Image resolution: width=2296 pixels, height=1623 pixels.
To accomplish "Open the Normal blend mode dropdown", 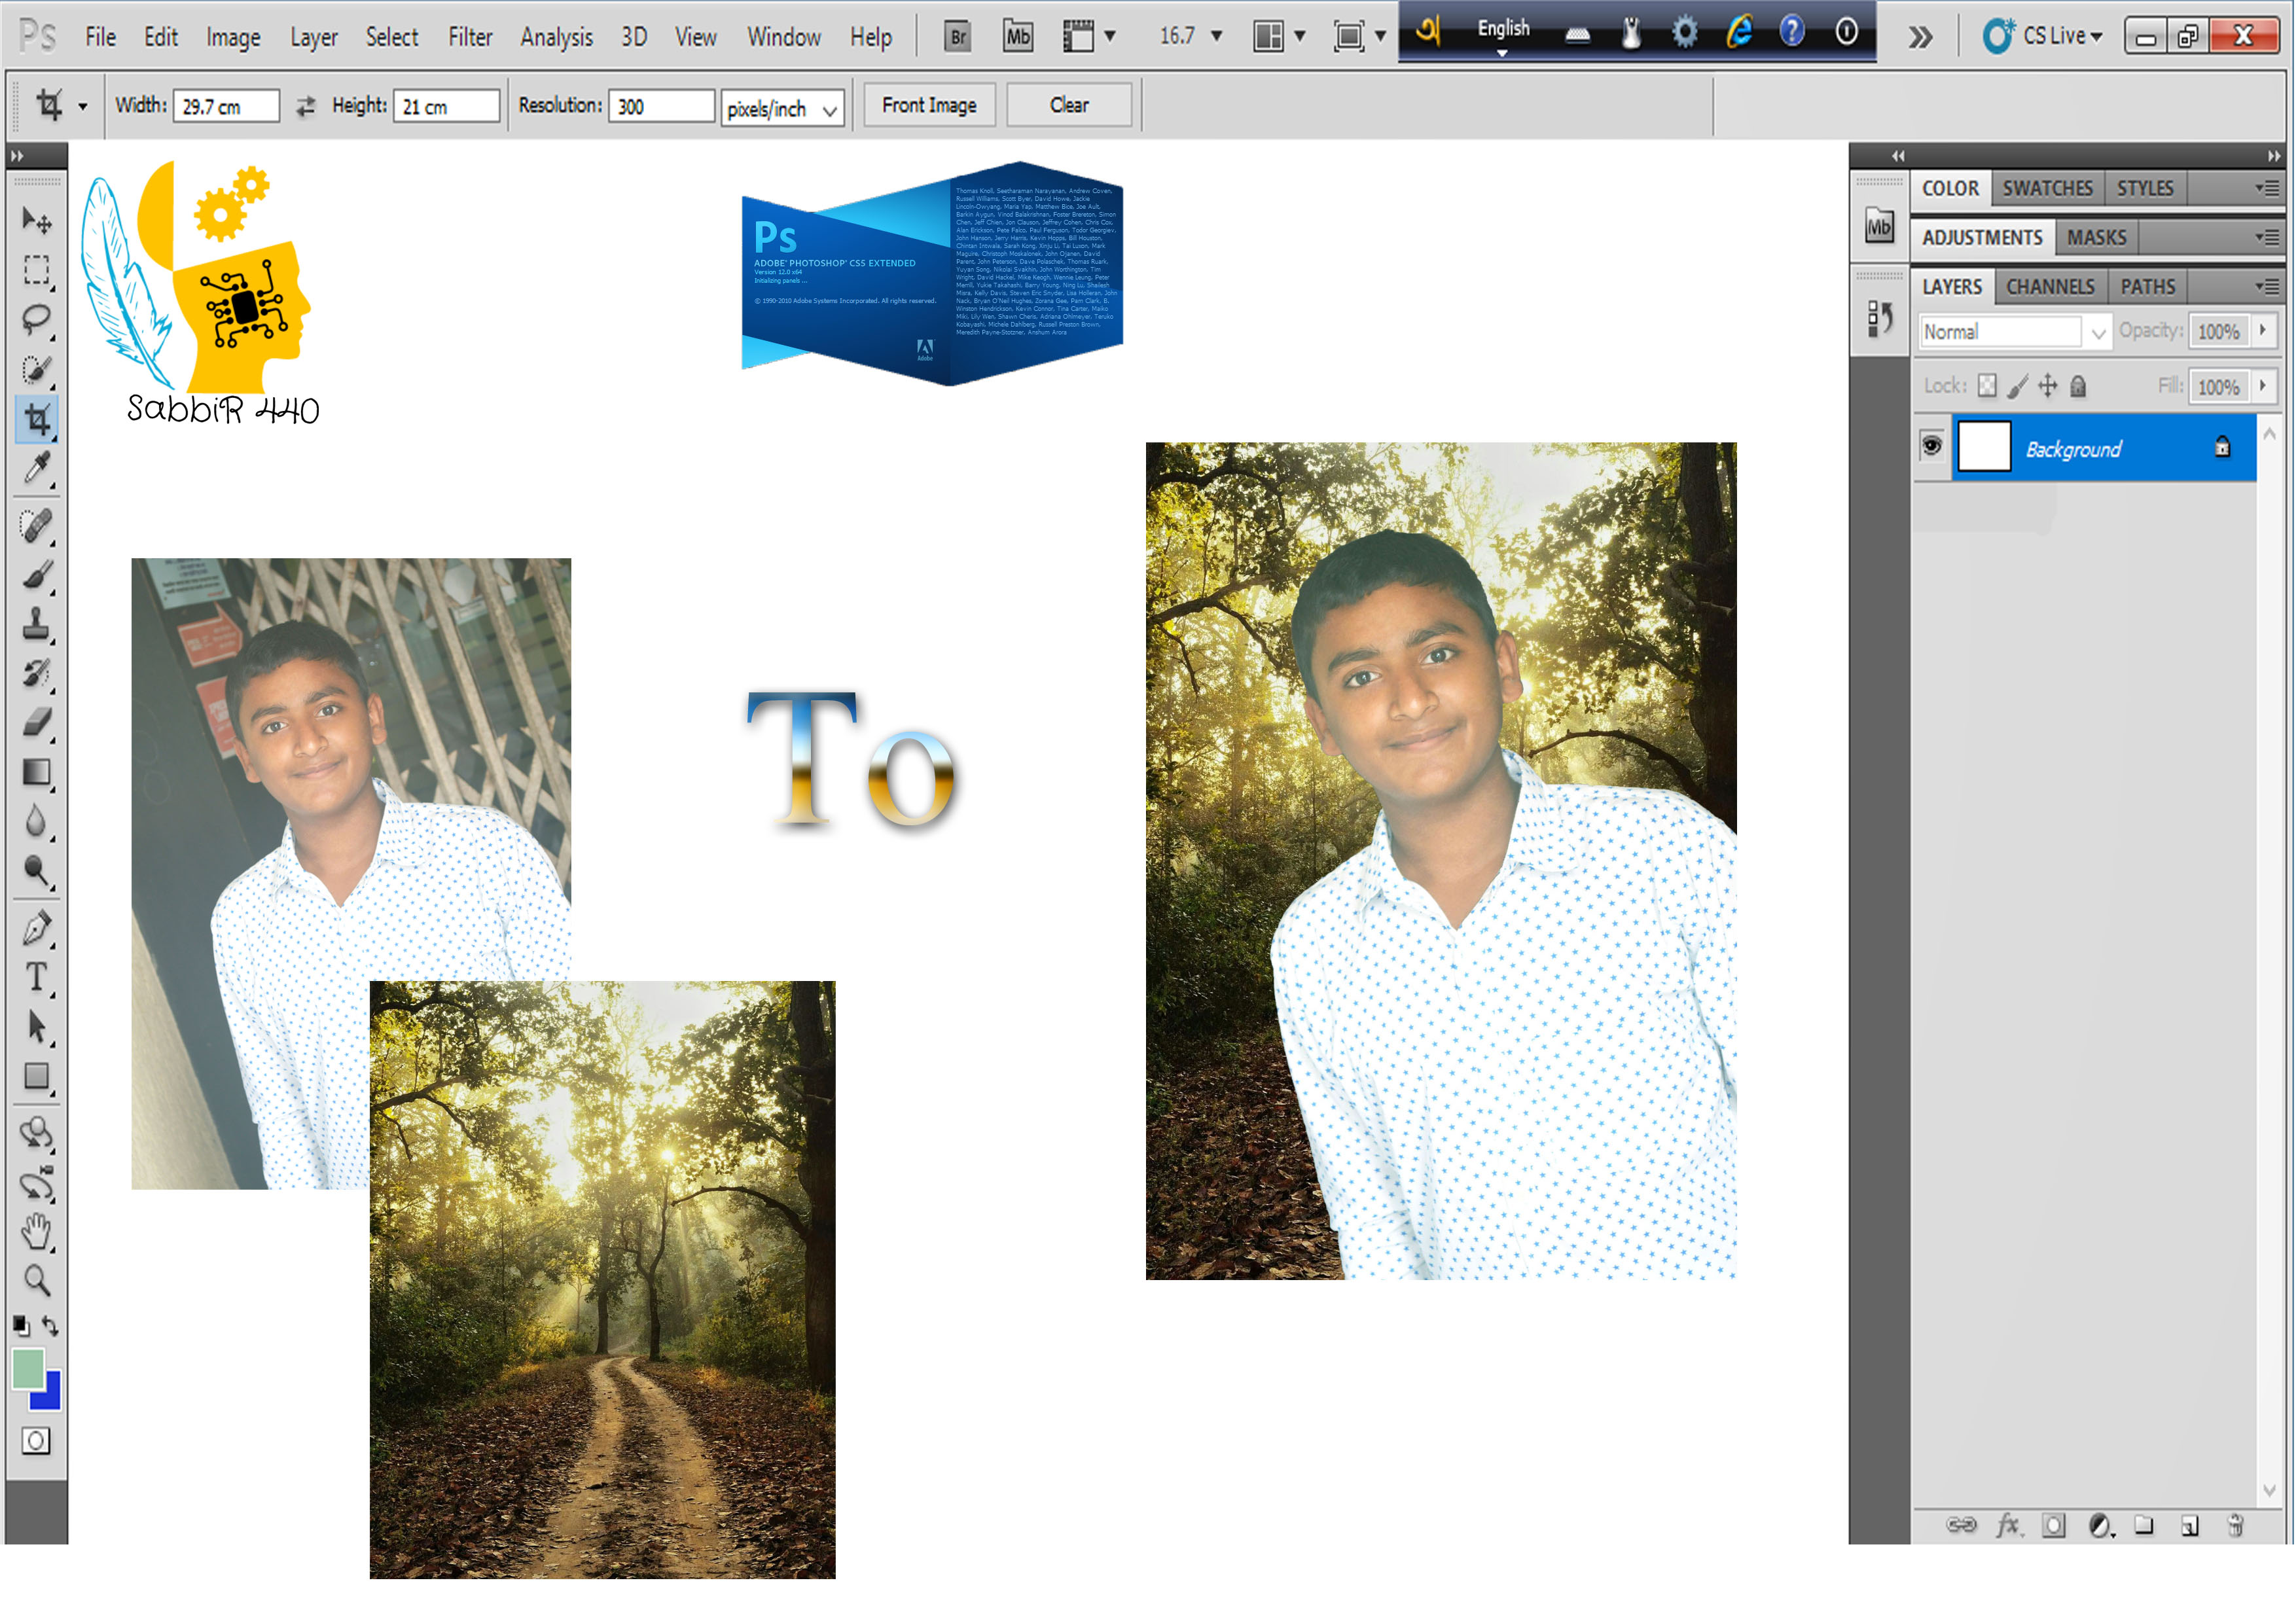I will (x=2100, y=331).
